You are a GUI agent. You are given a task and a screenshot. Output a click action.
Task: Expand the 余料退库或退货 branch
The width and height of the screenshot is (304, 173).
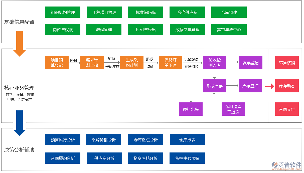point(233,109)
